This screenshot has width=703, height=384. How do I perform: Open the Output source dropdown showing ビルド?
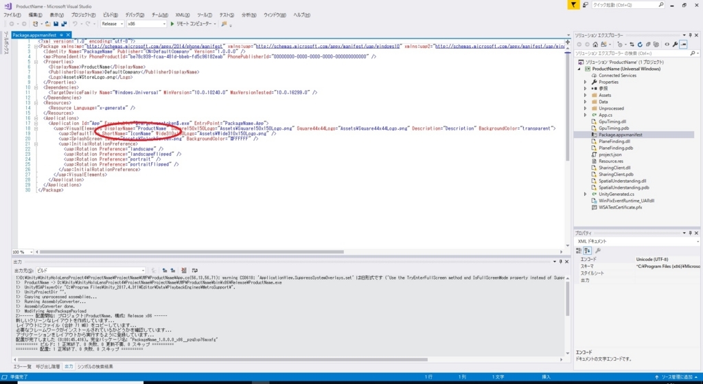(x=91, y=271)
